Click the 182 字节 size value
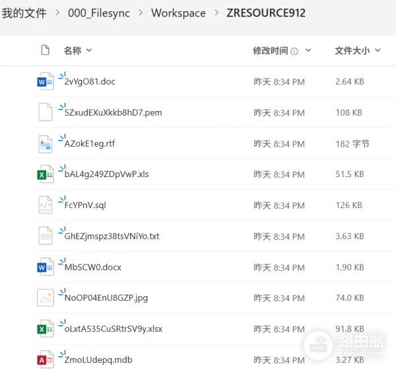This screenshot has width=396, height=372. (352, 144)
